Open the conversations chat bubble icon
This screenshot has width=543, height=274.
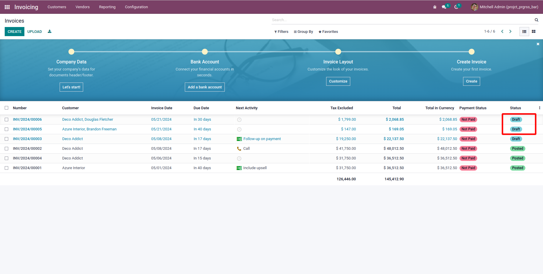pos(444,7)
